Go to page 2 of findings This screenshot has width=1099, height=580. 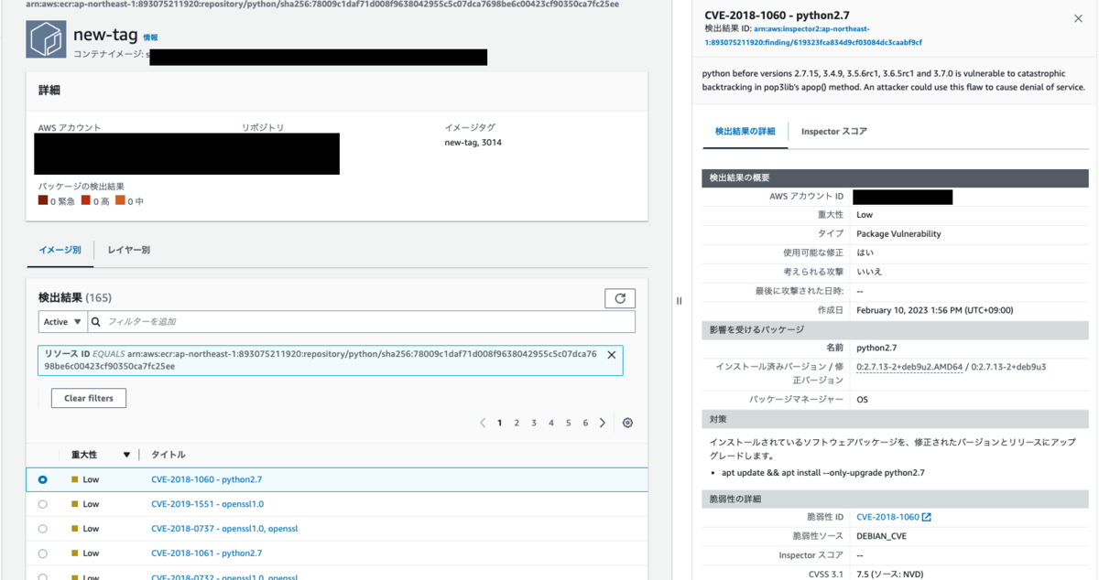point(517,423)
